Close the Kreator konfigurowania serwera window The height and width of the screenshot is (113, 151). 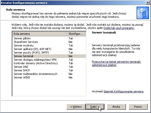[147, 3]
